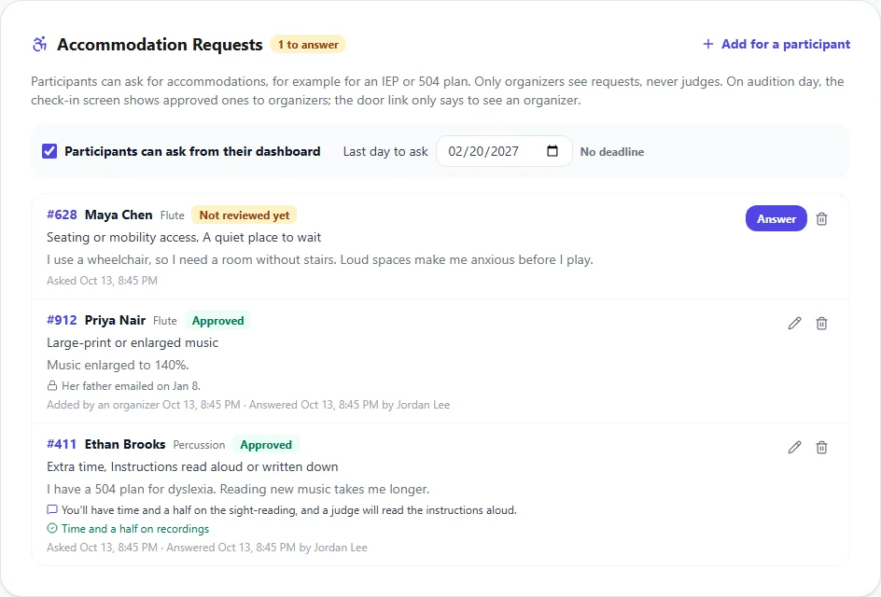Click the accessibility wheelchair icon beside Accommodation Requests
Image resolution: width=881 pixels, height=597 pixels.
(39, 45)
